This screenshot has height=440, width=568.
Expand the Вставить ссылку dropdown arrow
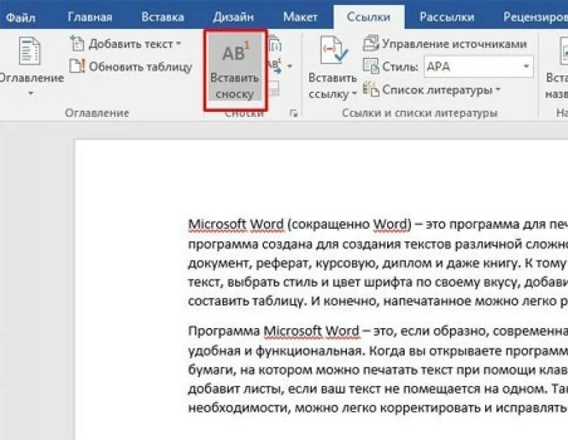[354, 94]
